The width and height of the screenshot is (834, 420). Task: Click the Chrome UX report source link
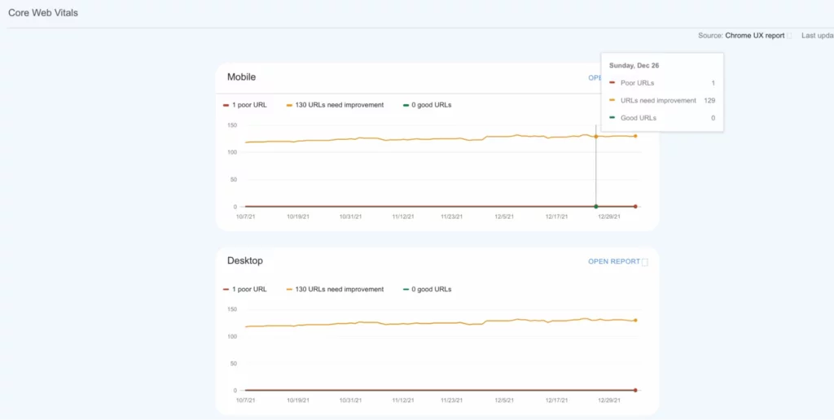(754, 36)
